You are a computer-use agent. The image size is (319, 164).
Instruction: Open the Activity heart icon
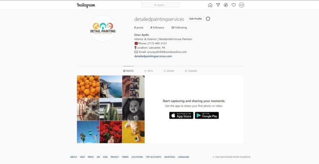234,5
